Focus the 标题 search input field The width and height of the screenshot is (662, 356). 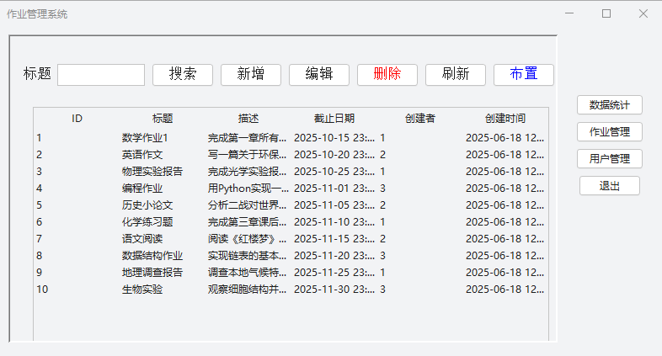coord(101,75)
